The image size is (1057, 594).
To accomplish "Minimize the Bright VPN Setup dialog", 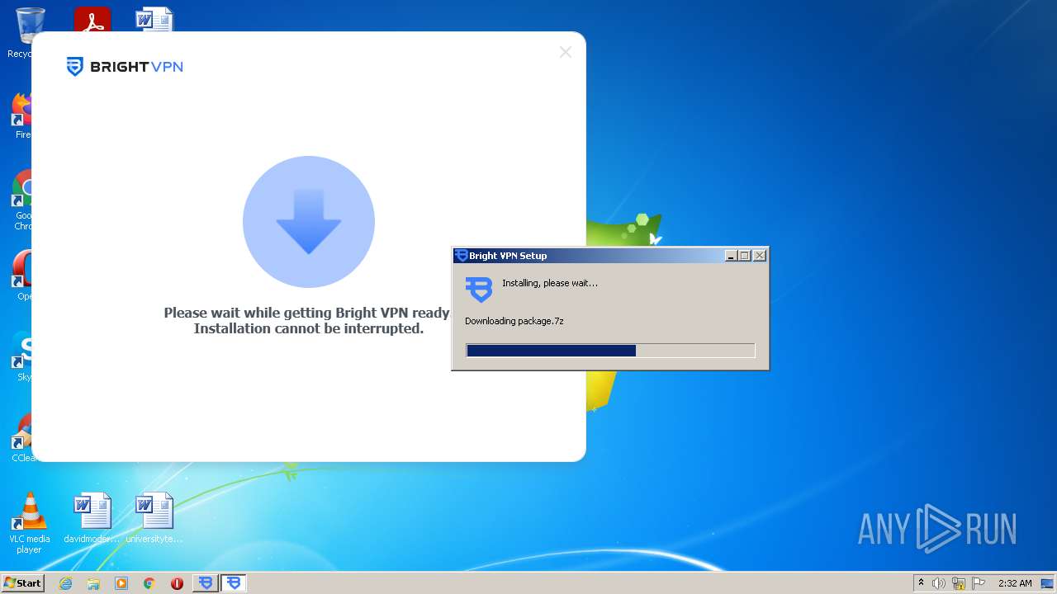I will pos(731,256).
